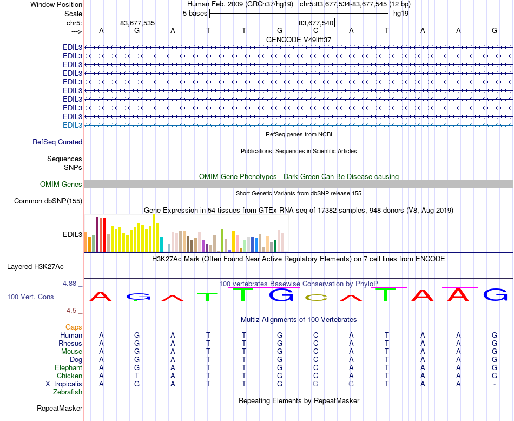Click the 5 bases scale bar
Screen dimensions: 514x421
(299, 14)
